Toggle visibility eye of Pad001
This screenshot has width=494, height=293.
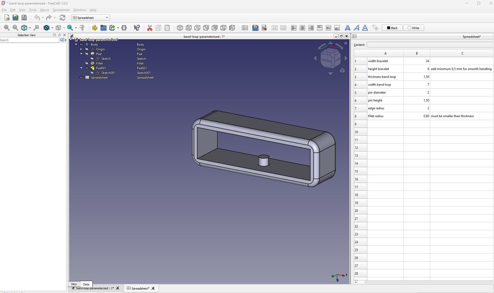[87, 68]
